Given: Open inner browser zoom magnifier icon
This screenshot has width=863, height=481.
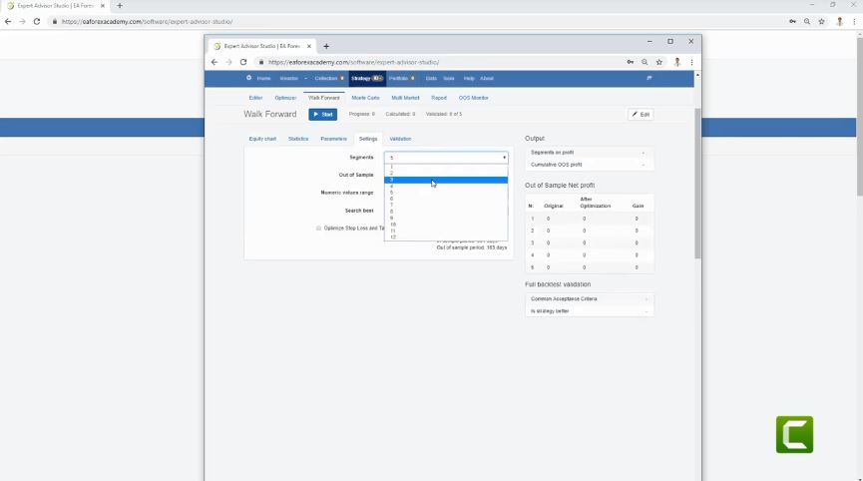Looking at the screenshot, I should point(645,62).
